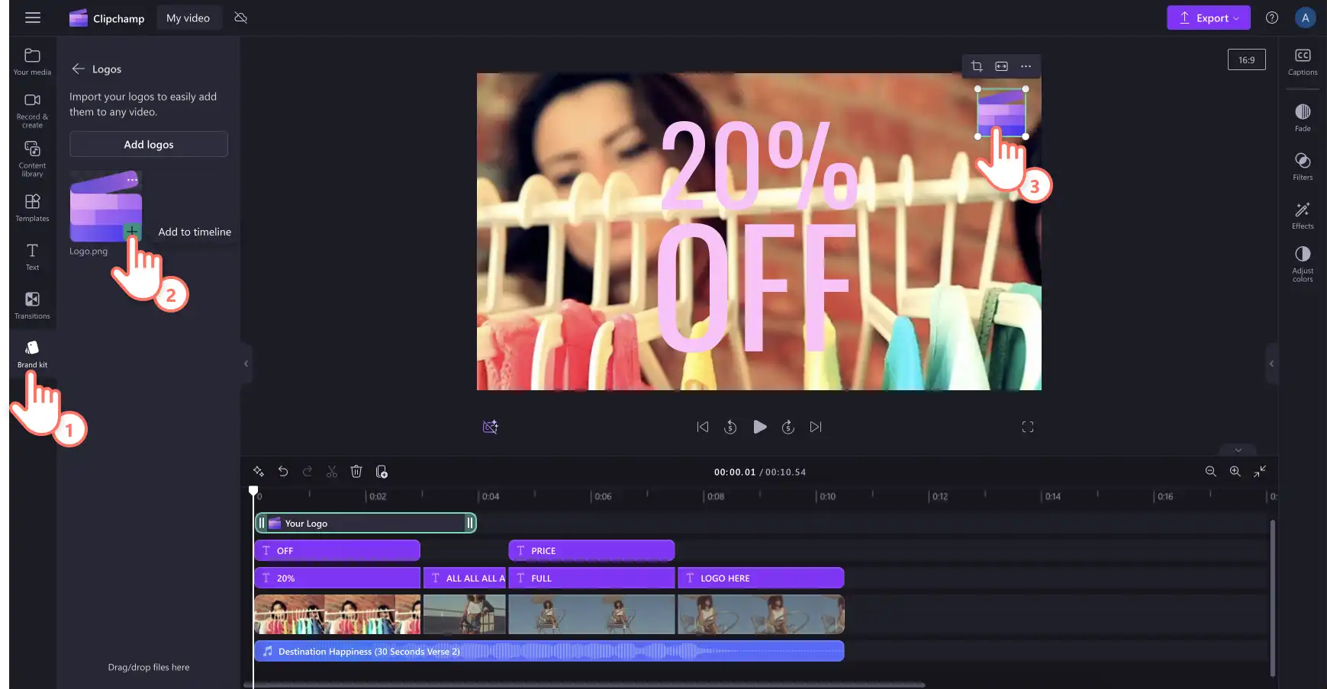Select the FULL text clip
The image size is (1327, 689).
(x=591, y=578)
